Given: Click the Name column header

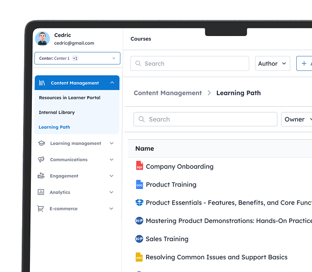Looking at the screenshot, I should (145, 148).
